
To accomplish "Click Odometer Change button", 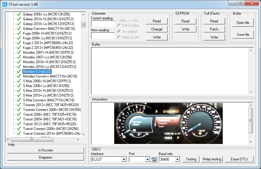I will (157, 29).
